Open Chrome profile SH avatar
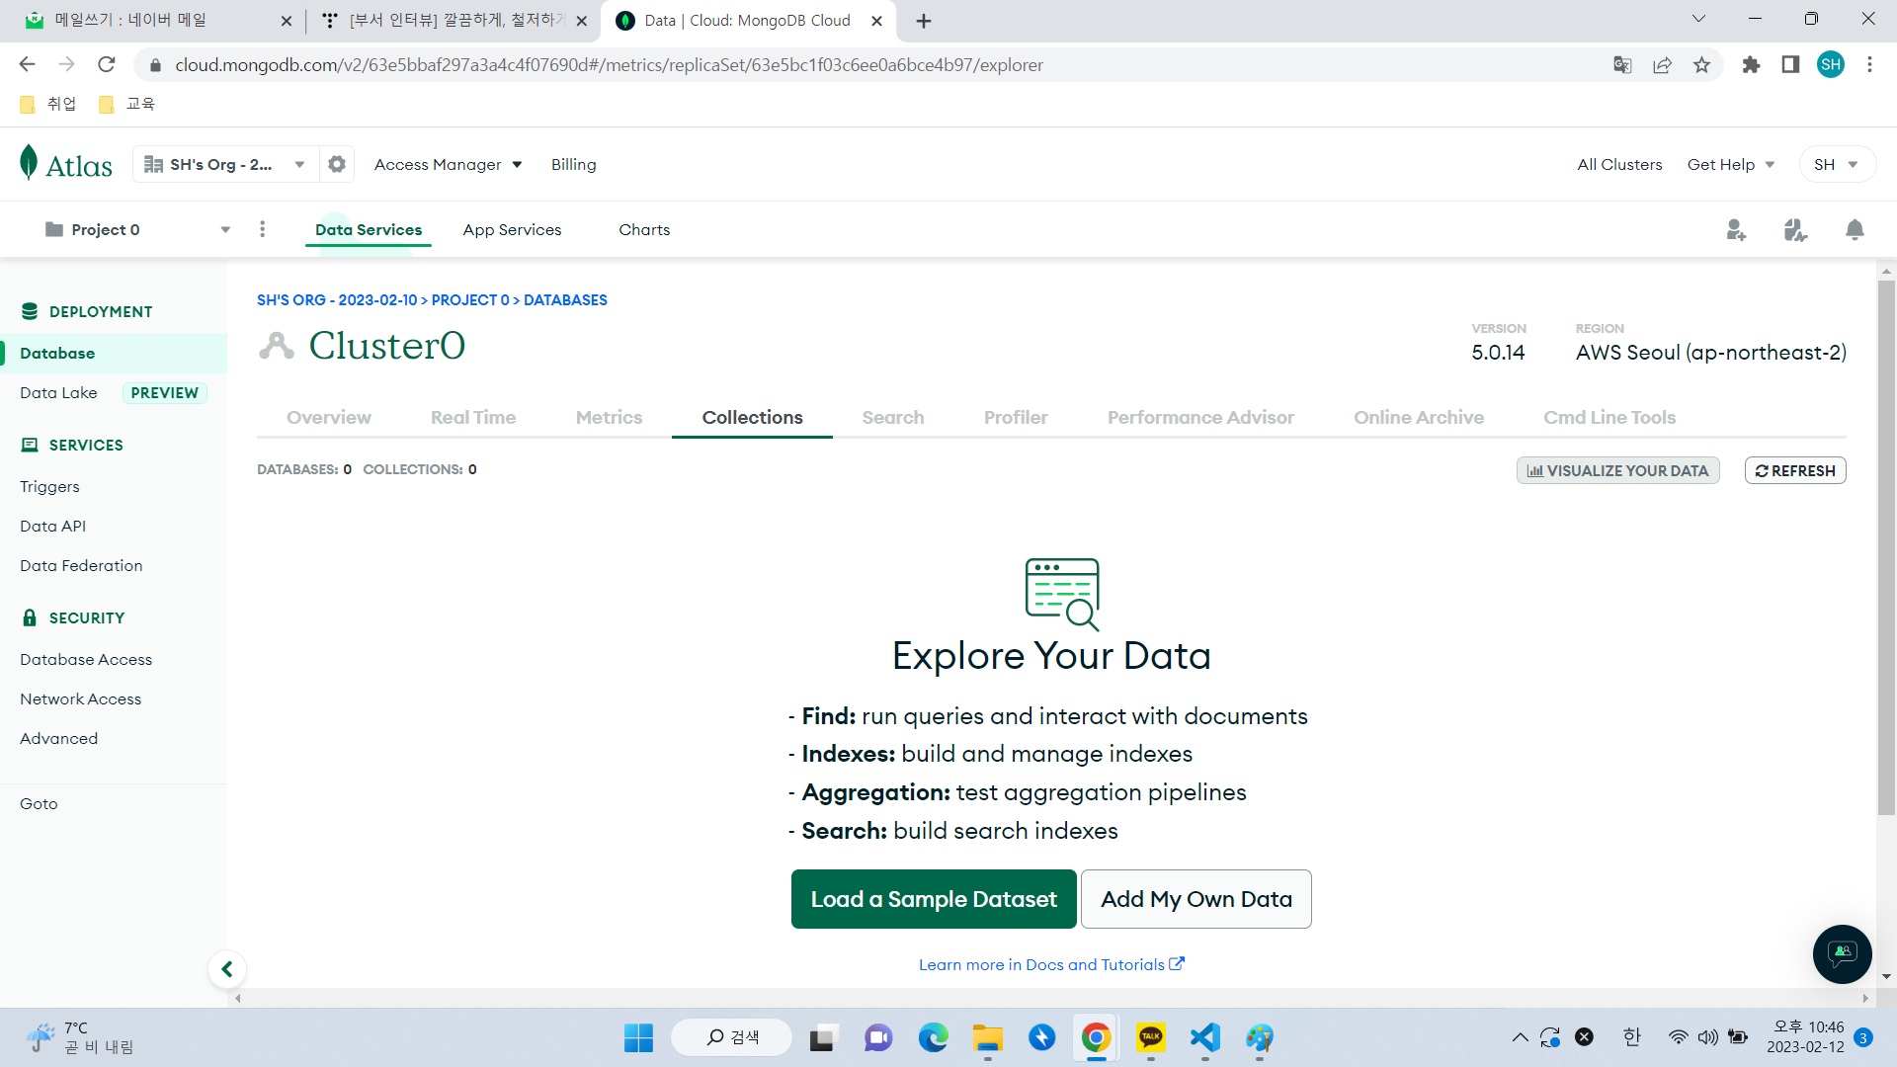Screen dimensions: 1897x1067 1831,65
